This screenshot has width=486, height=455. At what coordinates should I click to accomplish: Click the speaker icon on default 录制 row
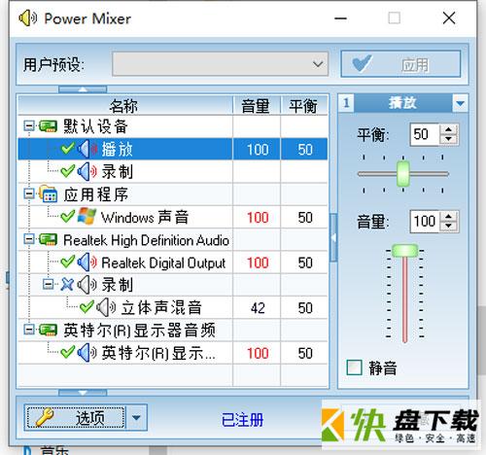point(87,172)
